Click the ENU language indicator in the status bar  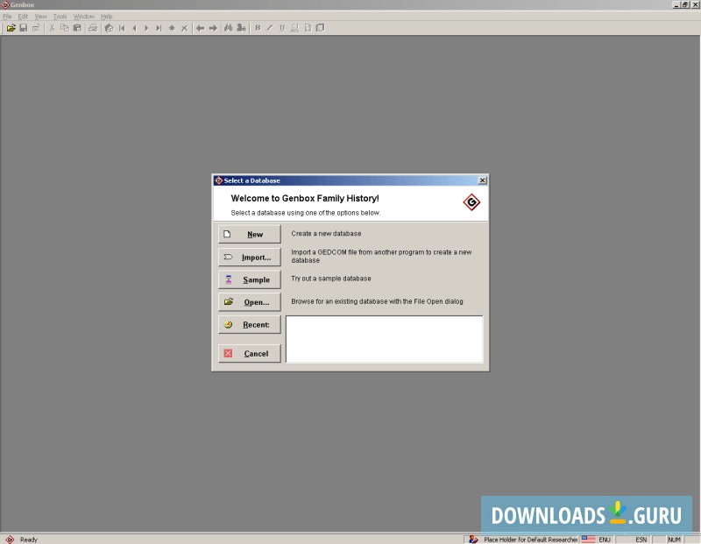(601, 540)
